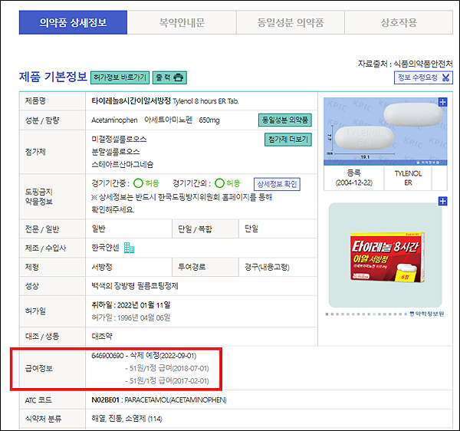Select the 650mg dosage value
The image size is (460, 431).
tap(209, 120)
